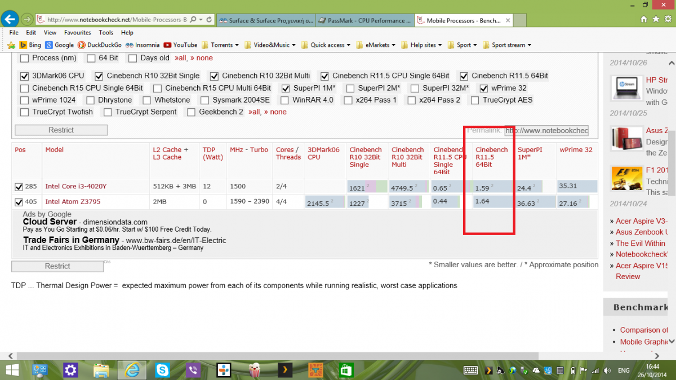Image resolution: width=676 pixels, height=380 pixels.
Task: Click the upper Restrict button
Action: 61,130
